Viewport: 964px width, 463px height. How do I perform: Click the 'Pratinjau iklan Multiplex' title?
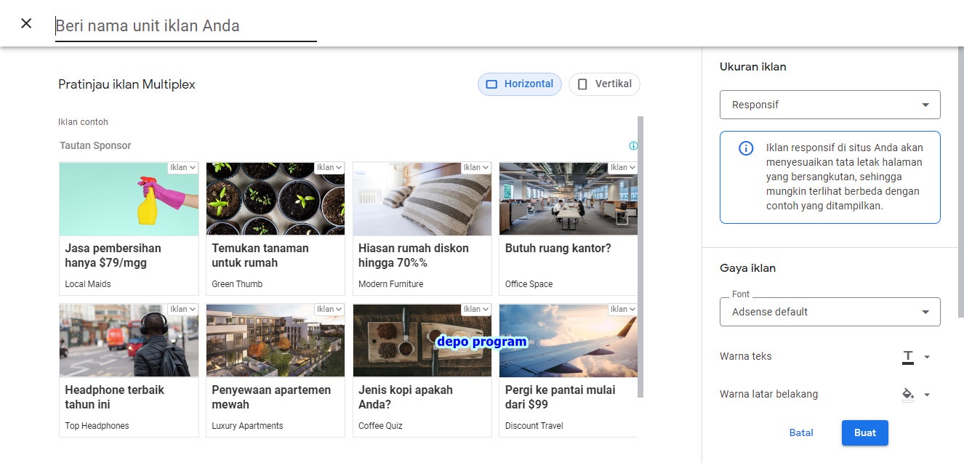[126, 84]
